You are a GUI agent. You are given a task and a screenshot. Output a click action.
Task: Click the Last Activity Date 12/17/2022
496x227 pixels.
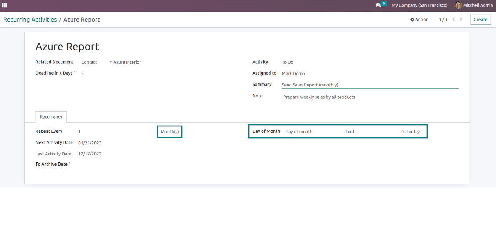[x=90, y=154]
